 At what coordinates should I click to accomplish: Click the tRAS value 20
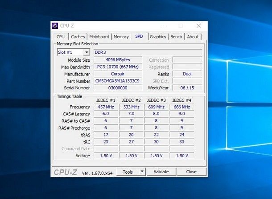pyautogui.click(x=131, y=135)
